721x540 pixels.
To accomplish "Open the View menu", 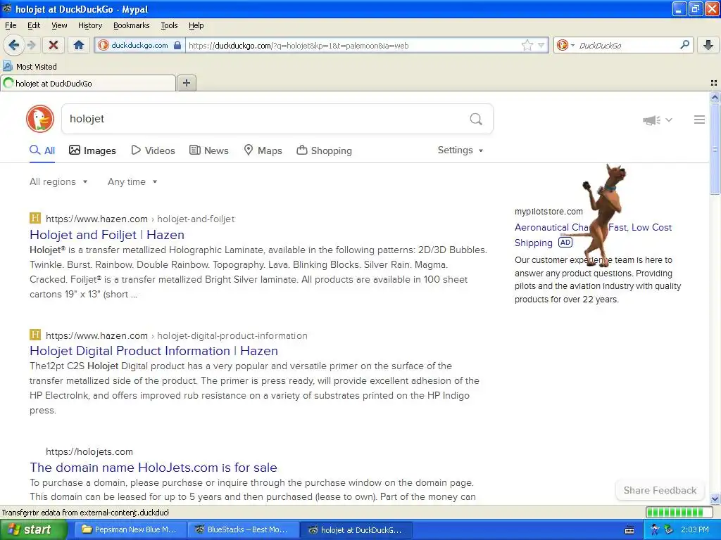I will (59, 25).
